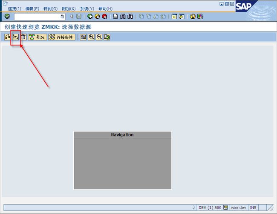The image size is (277, 214).
Task: Click the red Cancel icon
Action: pyautogui.click(x=104, y=17)
